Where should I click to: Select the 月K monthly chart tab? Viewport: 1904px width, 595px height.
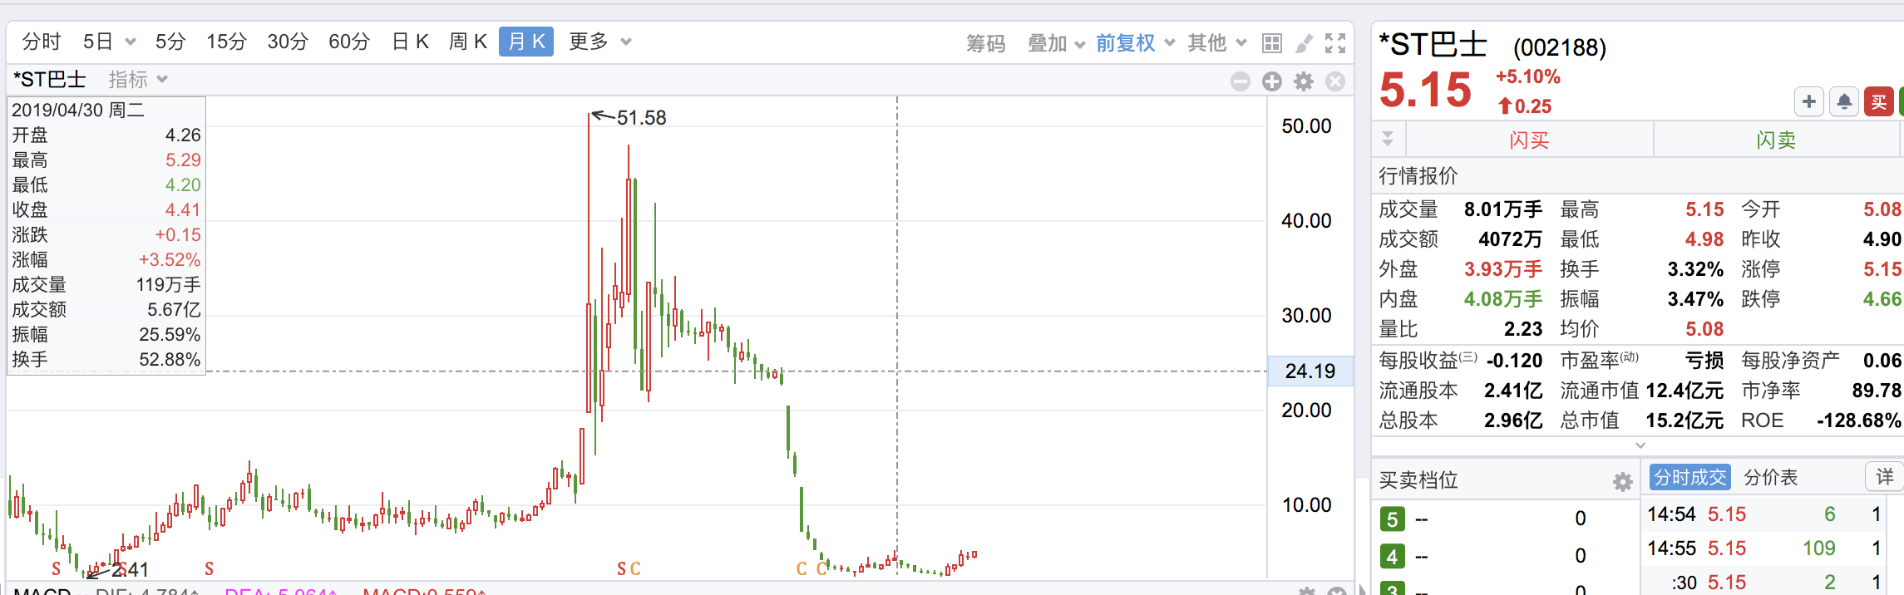pos(526,42)
